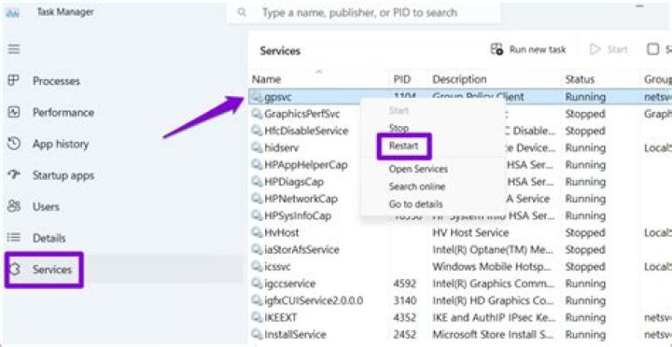Click the Run new task icon
This screenshot has width=672, height=347.
click(x=497, y=49)
